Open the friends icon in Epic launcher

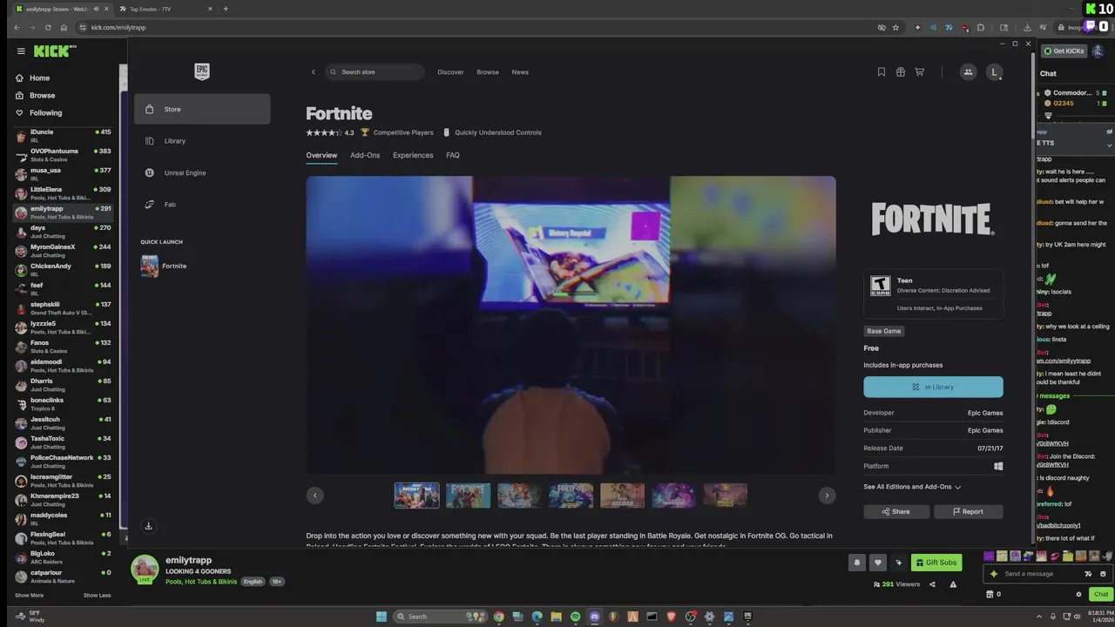968,72
